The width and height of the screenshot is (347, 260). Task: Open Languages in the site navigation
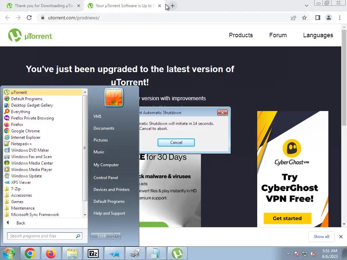[x=318, y=35]
